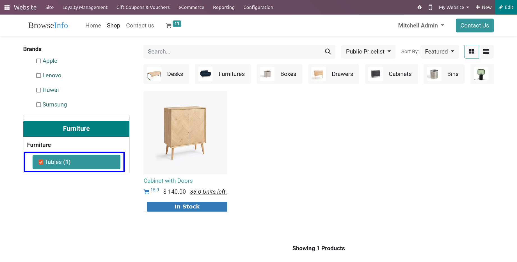Open the Public Pricelist dropdown
517x262 pixels.
tap(368, 52)
